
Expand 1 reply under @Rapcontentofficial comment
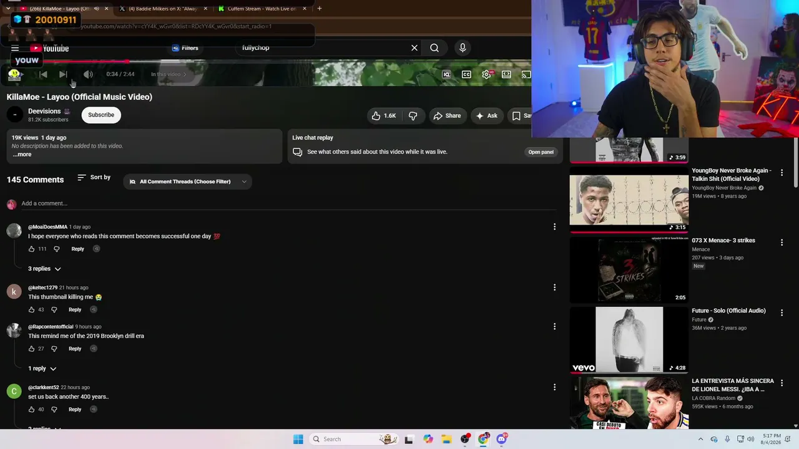pyautogui.click(x=42, y=369)
